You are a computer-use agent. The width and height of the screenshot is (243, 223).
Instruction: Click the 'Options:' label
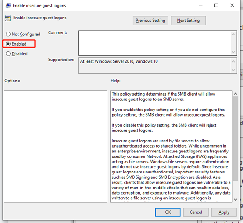pos(12,81)
